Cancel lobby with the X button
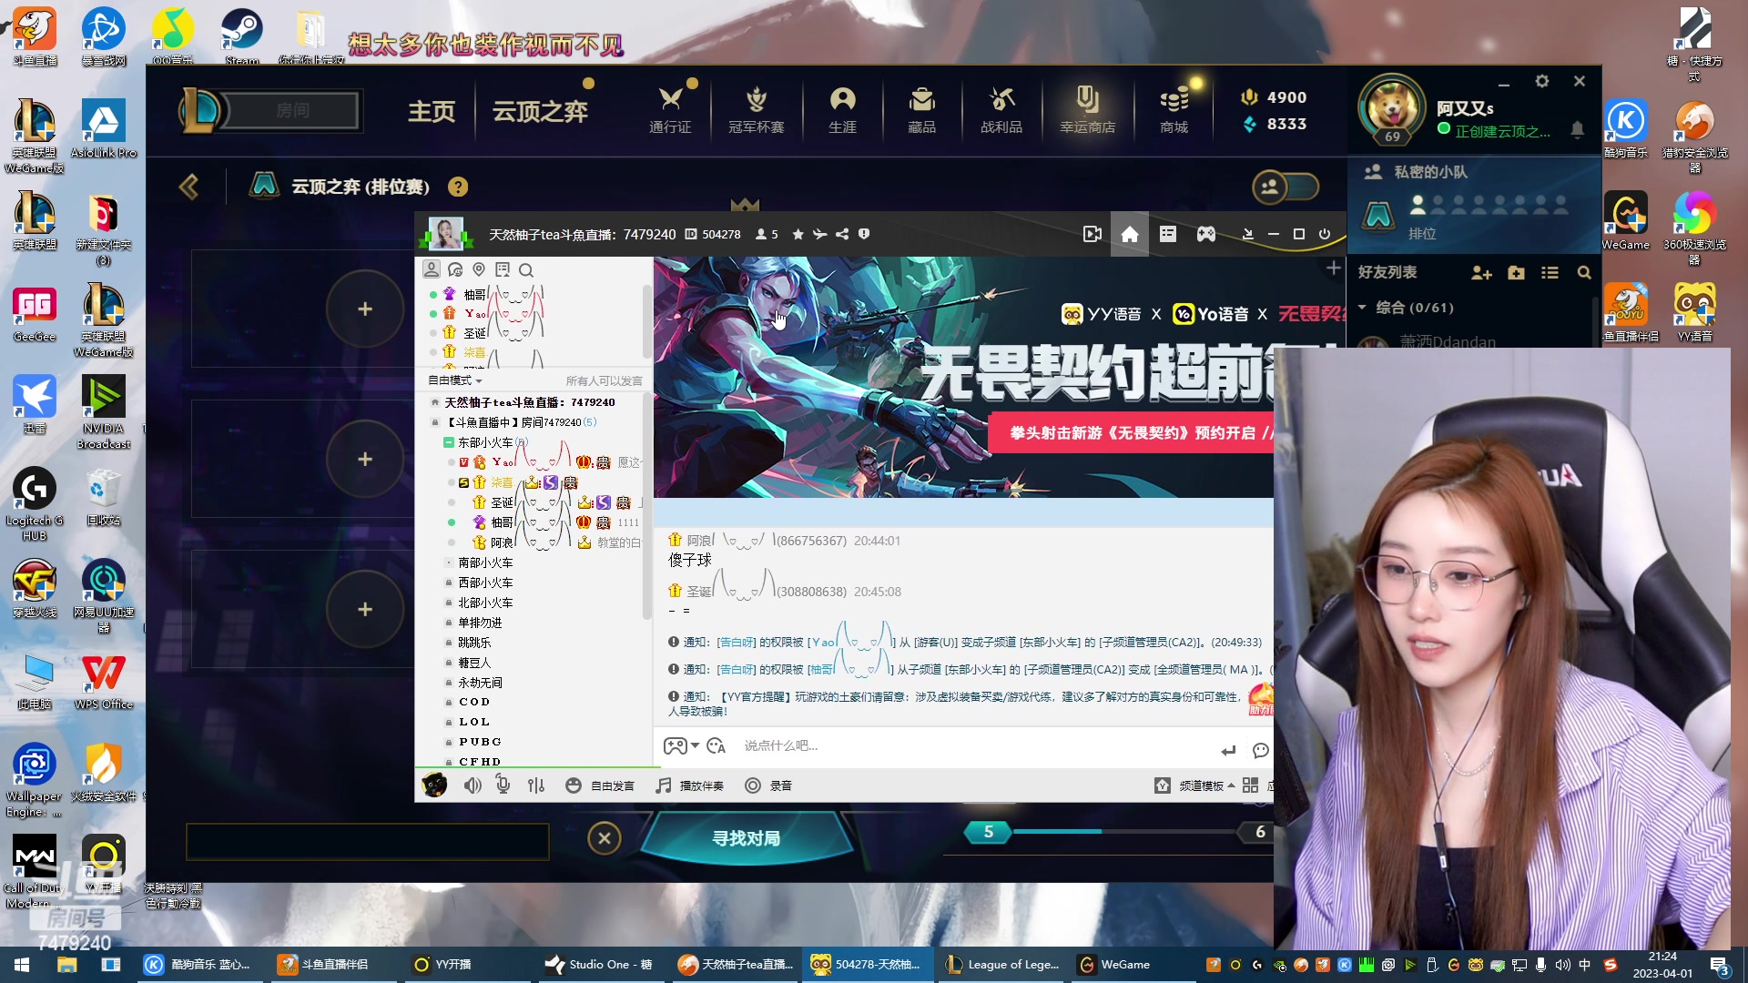 pyautogui.click(x=604, y=837)
